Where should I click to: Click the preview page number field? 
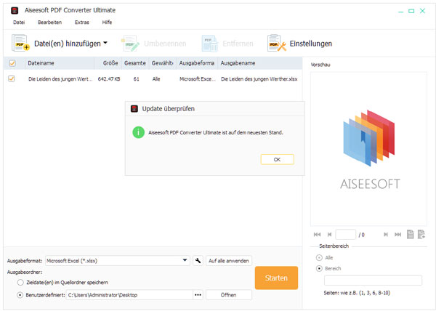[x=345, y=235]
